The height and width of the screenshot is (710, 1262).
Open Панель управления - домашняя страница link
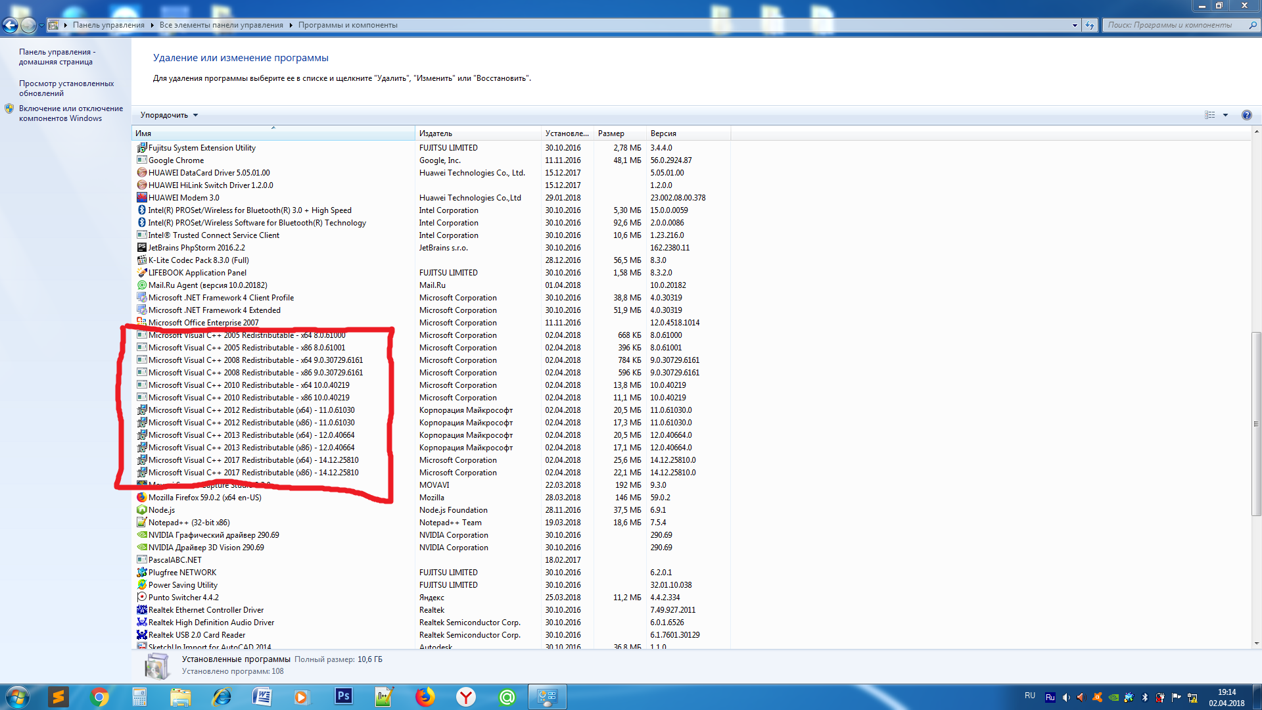(57, 57)
